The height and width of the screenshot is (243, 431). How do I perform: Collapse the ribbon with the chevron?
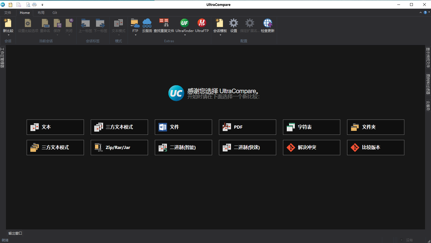421,12
